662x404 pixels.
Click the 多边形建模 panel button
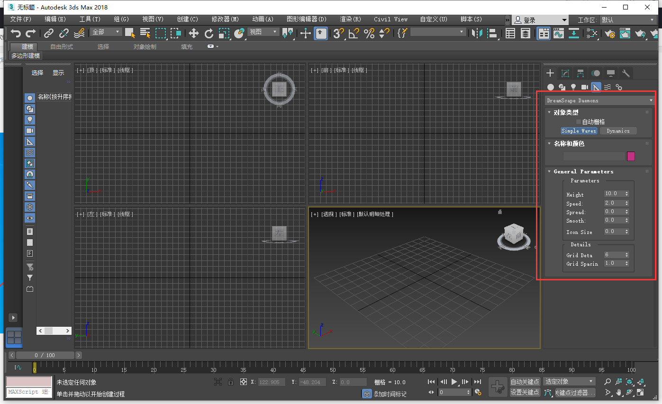point(26,55)
